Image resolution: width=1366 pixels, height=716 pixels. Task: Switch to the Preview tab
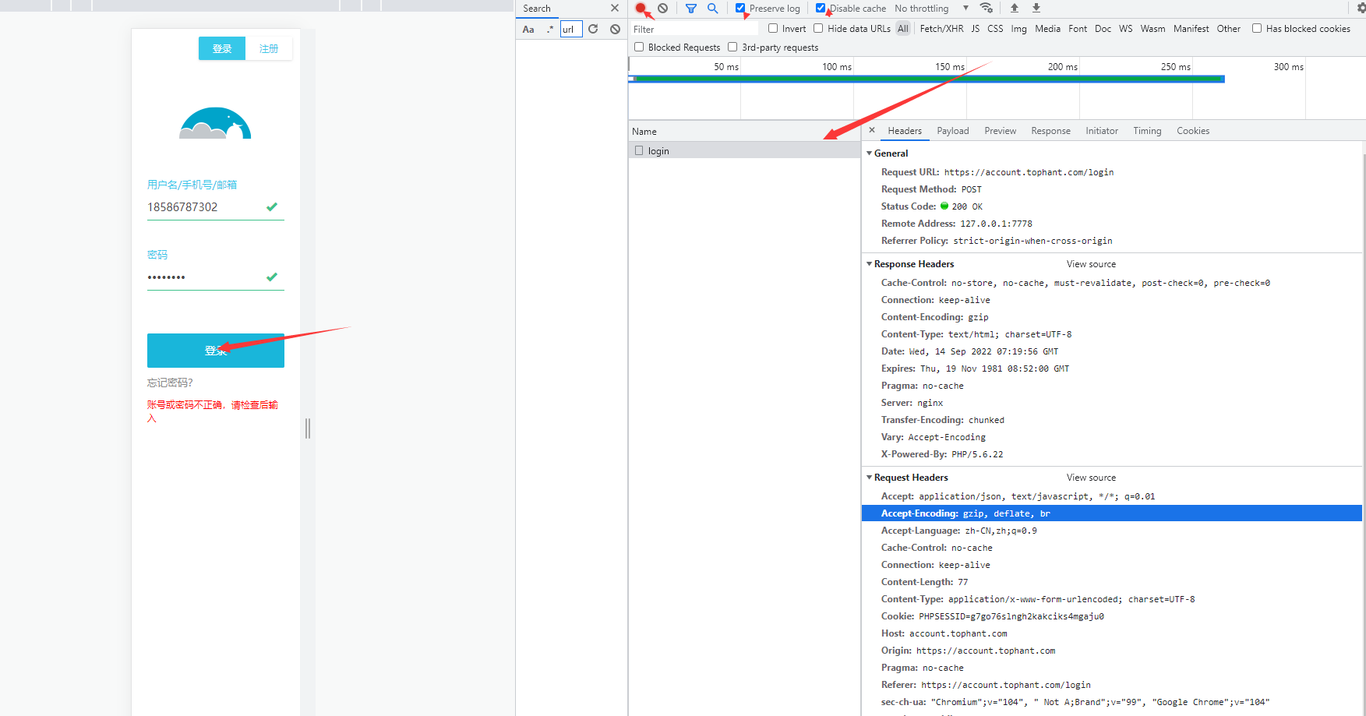(1000, 131)
